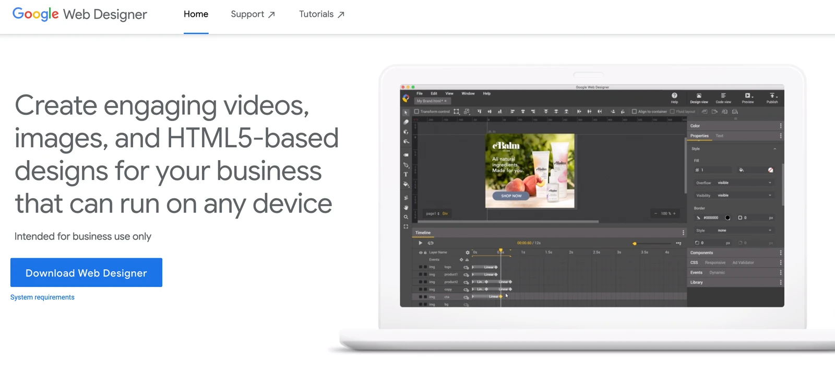
Task: Open the Support link
Action: click(x=253, y=14)
